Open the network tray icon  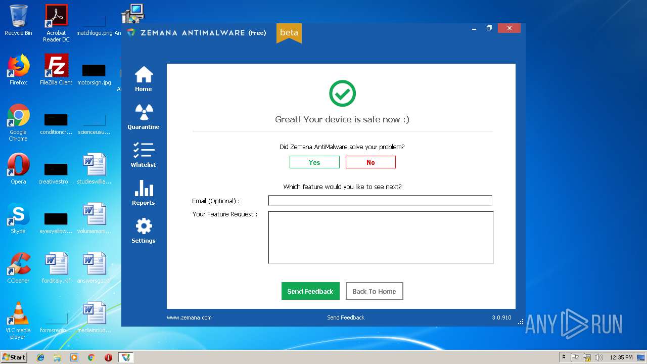587,357
